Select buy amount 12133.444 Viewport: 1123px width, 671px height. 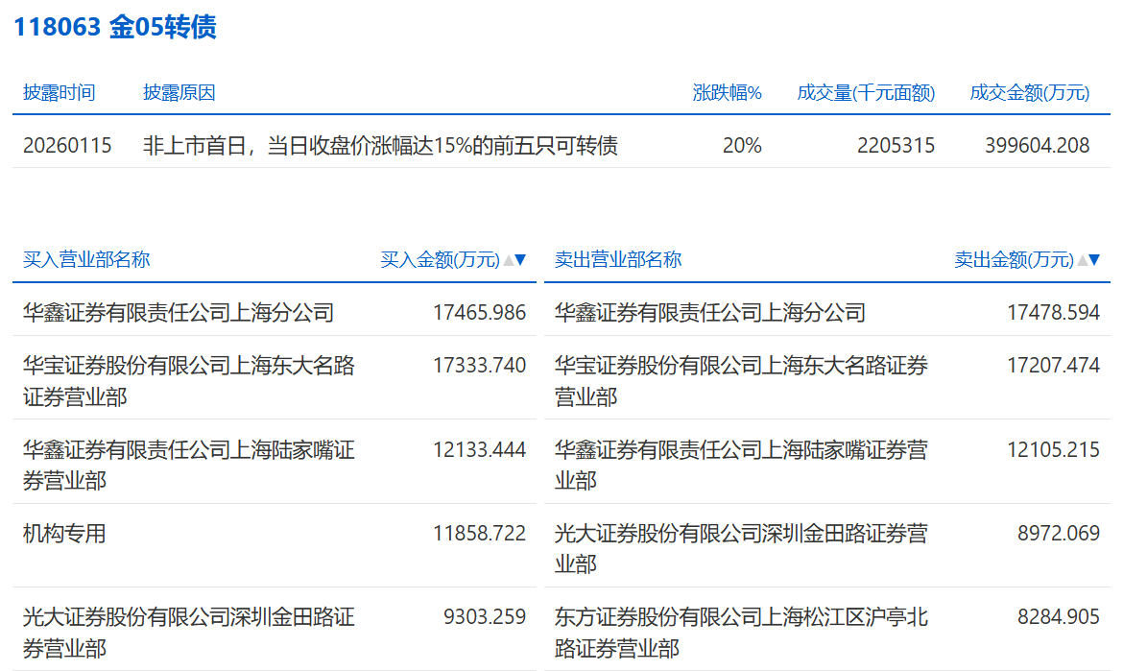pyautogui.click(x=479, y=449)
